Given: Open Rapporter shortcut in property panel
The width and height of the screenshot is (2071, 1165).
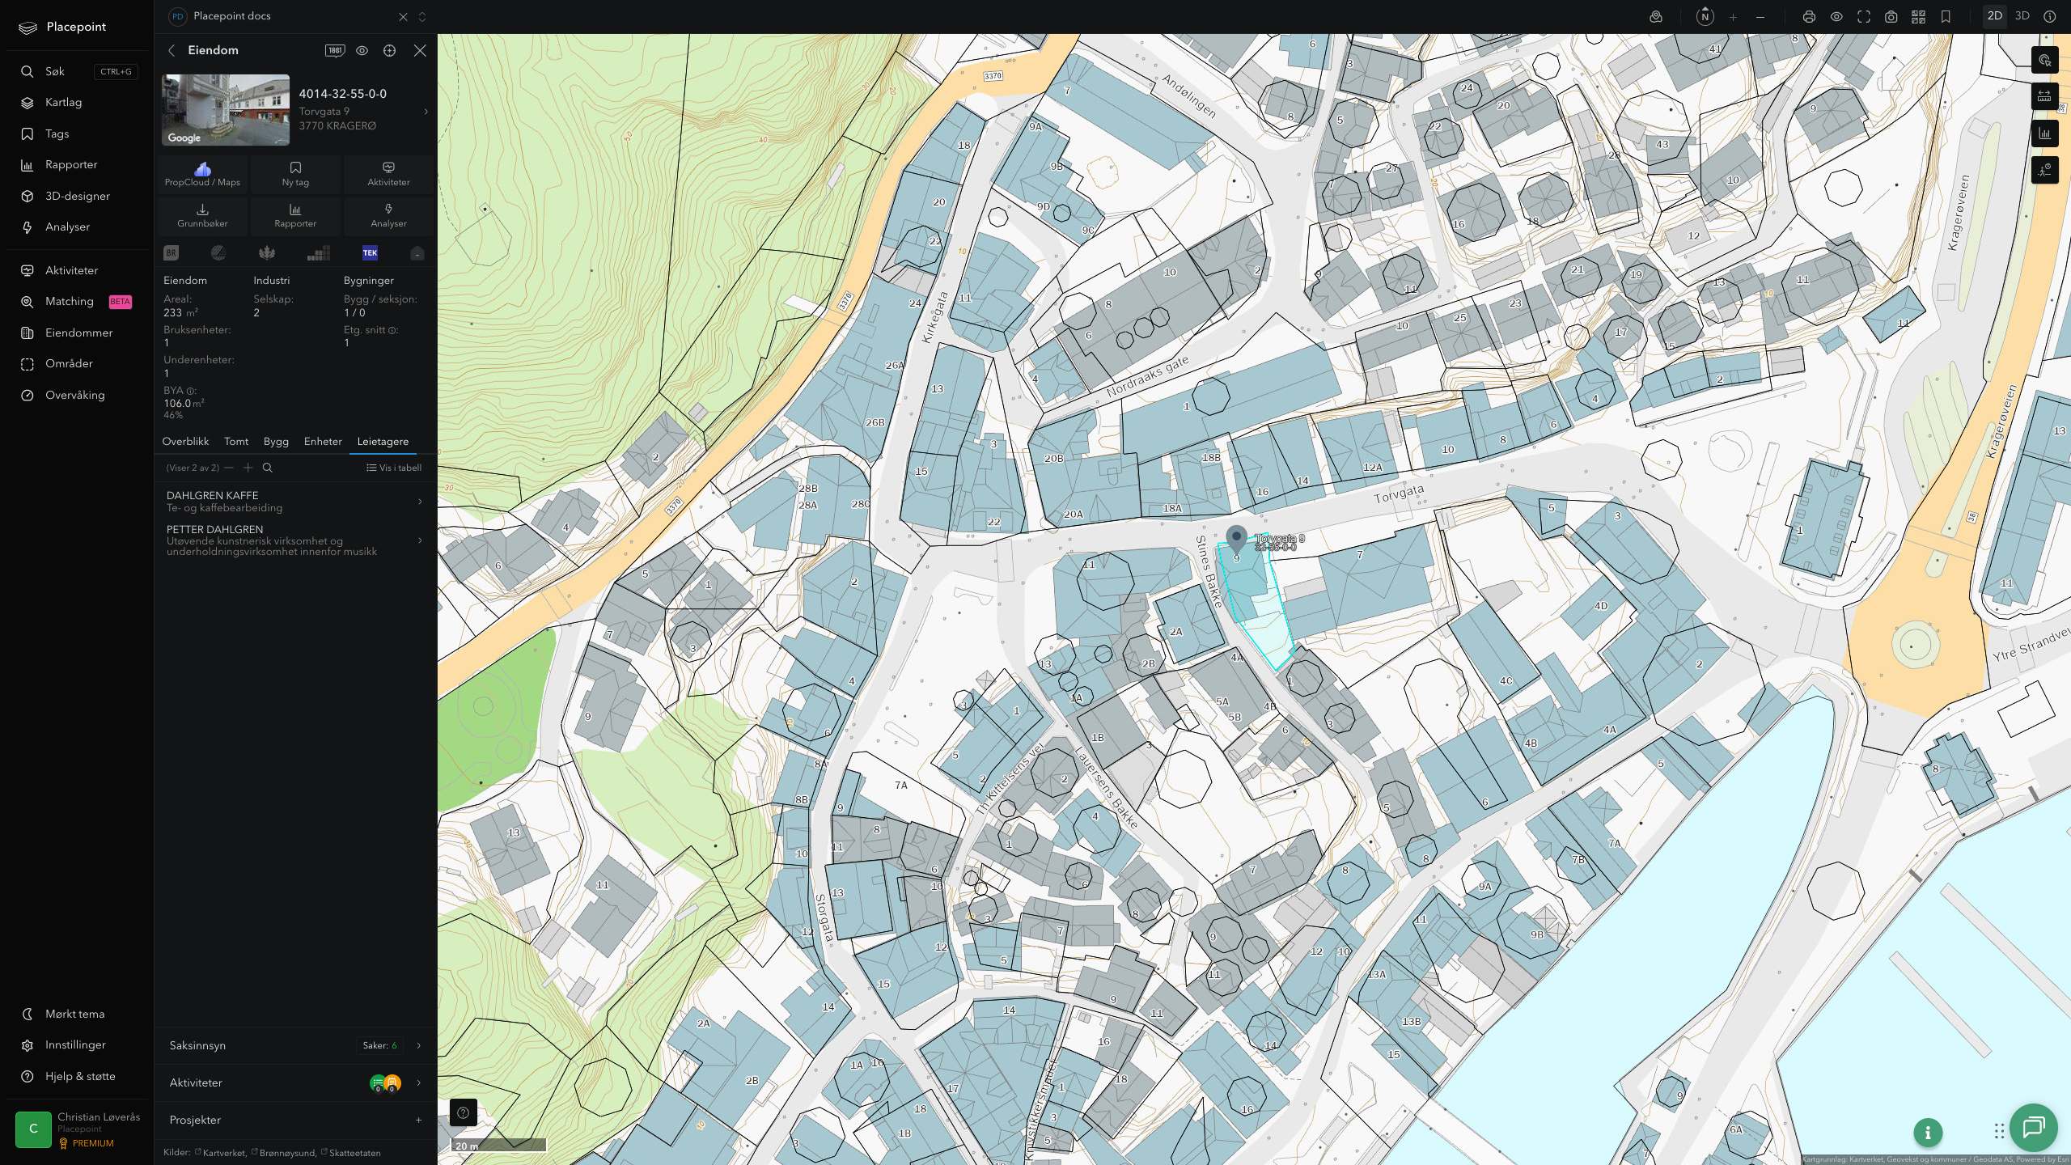Looking at the screenshot, I should coord(295,215).
